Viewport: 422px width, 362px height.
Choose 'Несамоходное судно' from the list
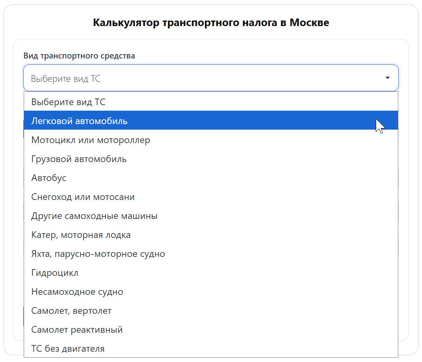77,292
